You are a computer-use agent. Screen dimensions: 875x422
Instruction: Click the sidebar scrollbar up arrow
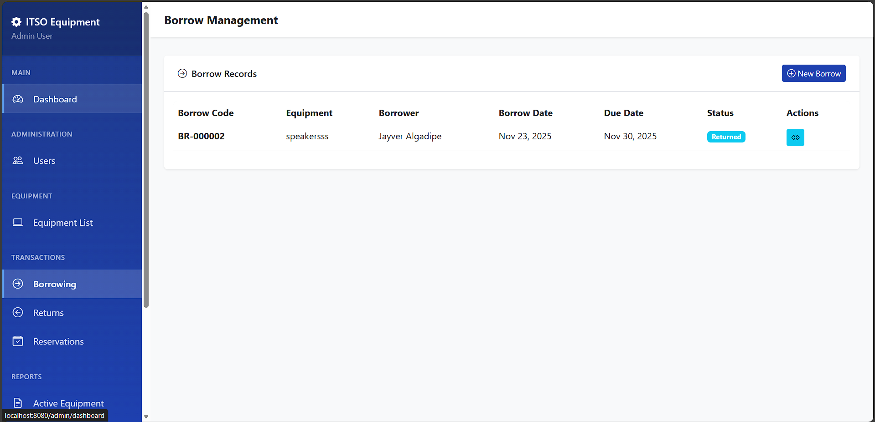146,7
